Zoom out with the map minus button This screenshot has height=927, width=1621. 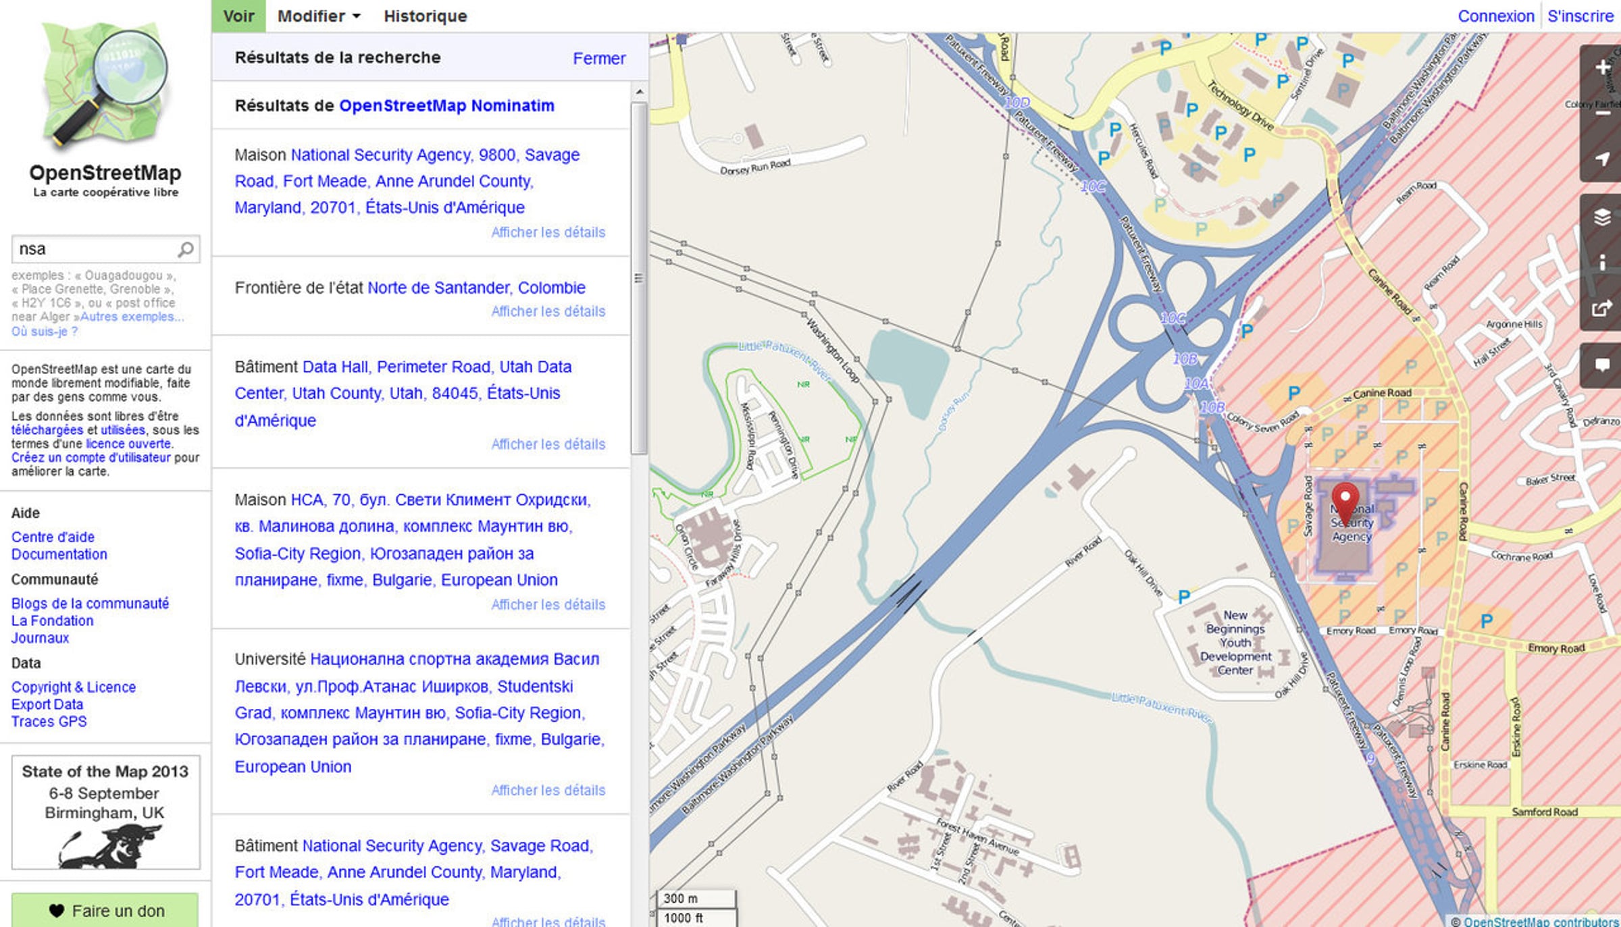click(x=1601, y=113)
